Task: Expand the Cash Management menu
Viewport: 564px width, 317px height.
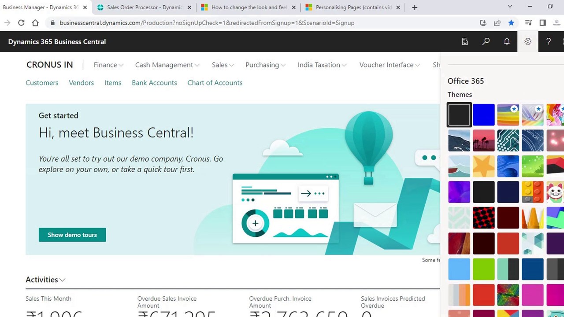Action: click(167, 65)
